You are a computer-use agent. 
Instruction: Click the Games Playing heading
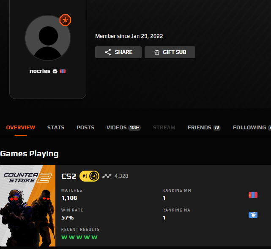pyautogui.click(x=29, y=154)
